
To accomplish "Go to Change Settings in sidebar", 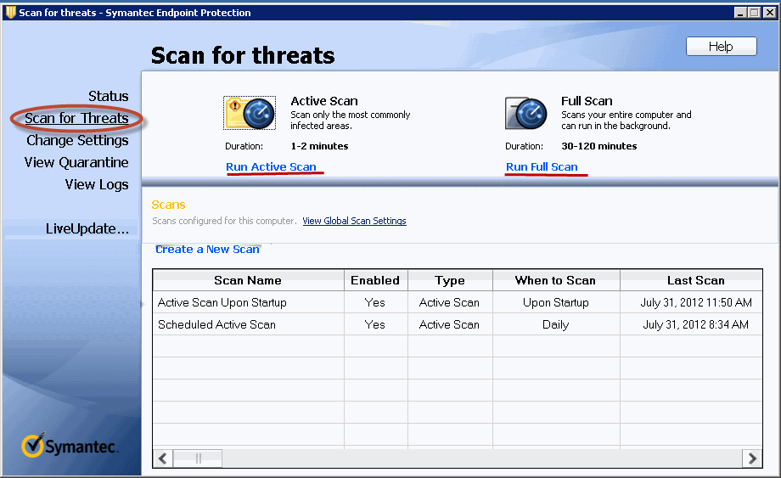I will coord(77,141).
